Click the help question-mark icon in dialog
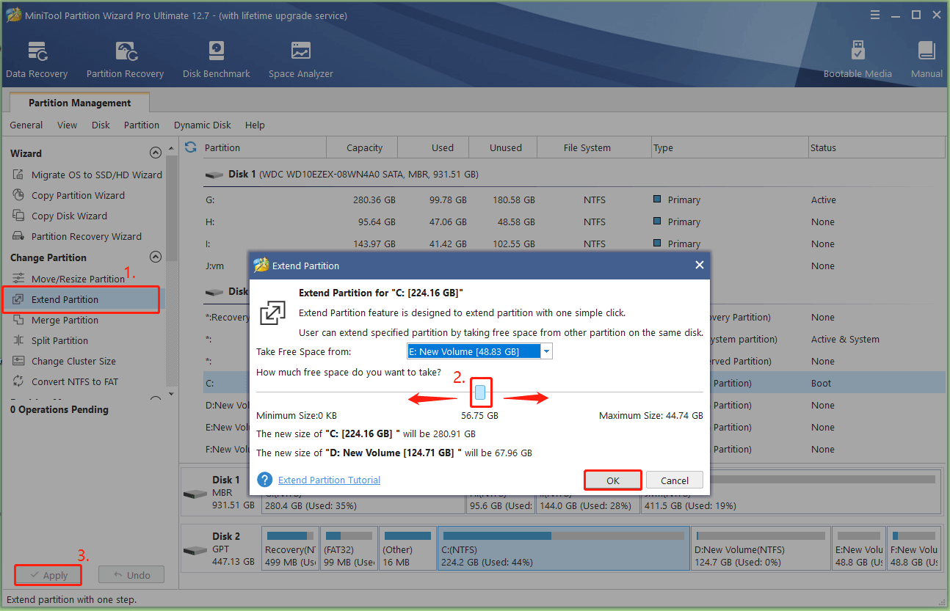Screen dimensions: 950x611 point(265,480)
